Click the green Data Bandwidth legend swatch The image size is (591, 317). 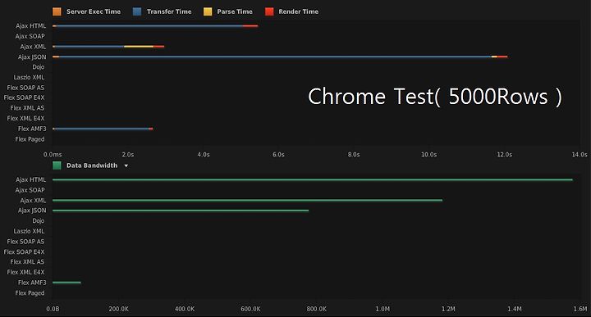click(x=57, y=165)
